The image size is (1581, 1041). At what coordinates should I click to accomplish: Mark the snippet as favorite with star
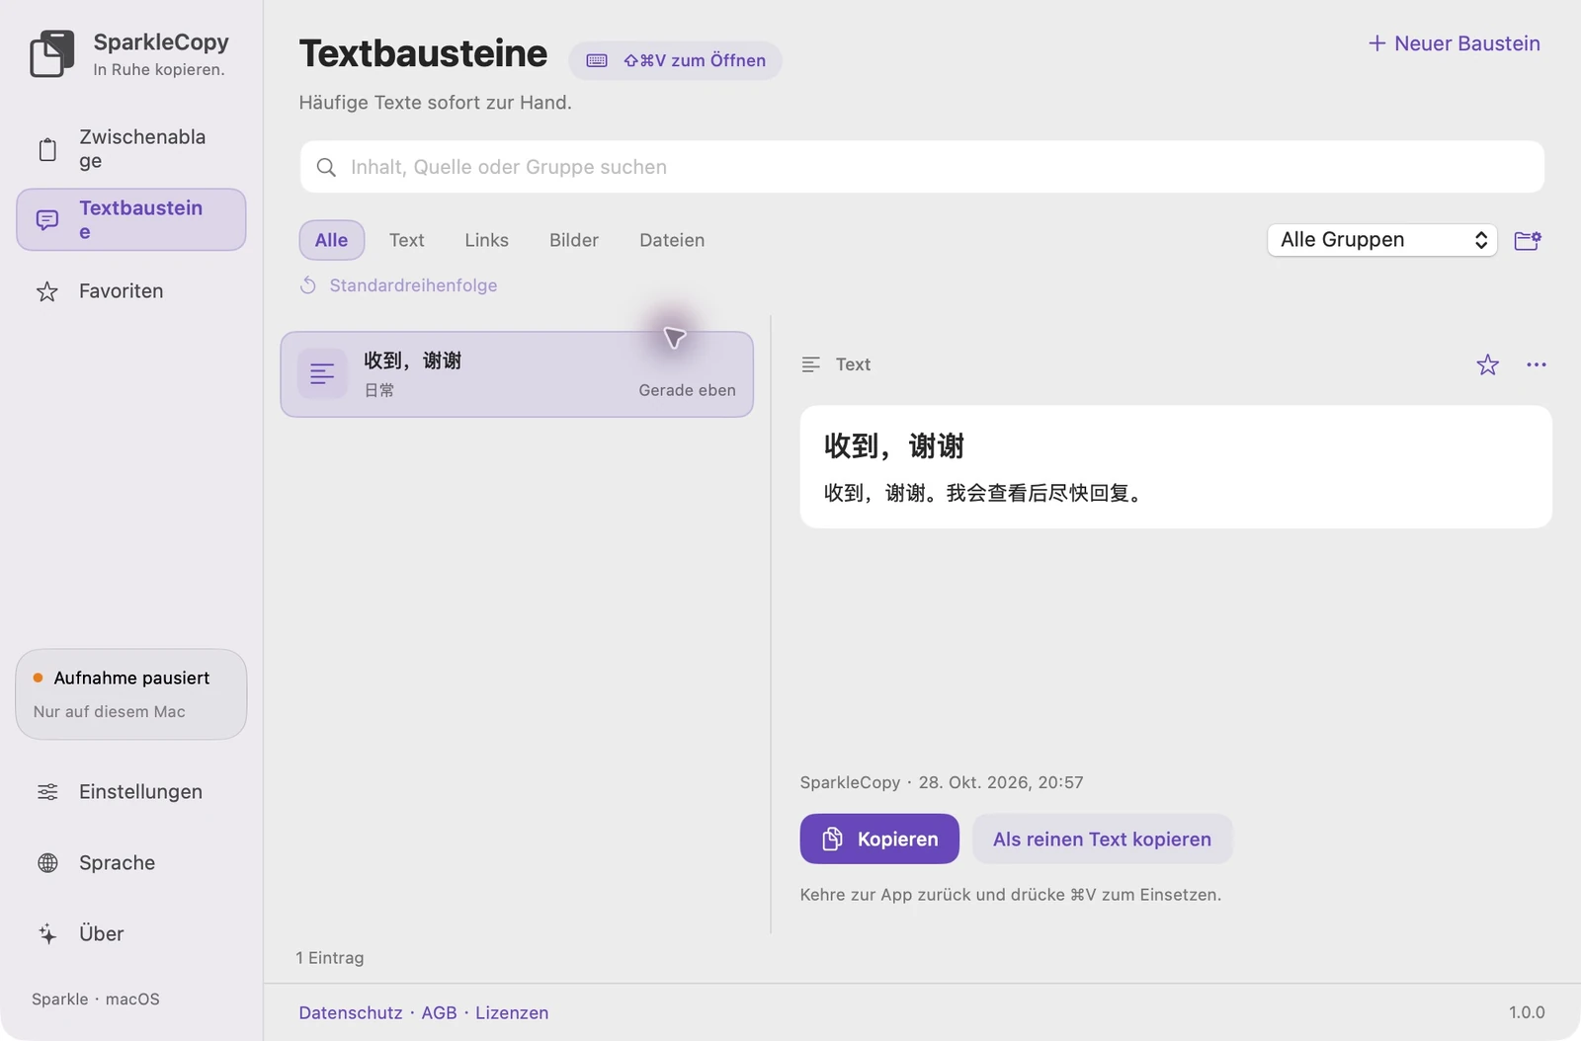[1487, 365]
